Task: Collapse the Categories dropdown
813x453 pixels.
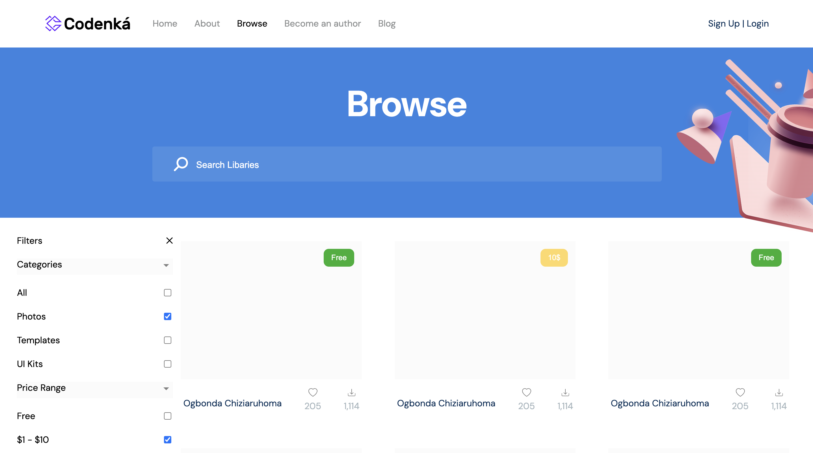Action: (166, 265)
